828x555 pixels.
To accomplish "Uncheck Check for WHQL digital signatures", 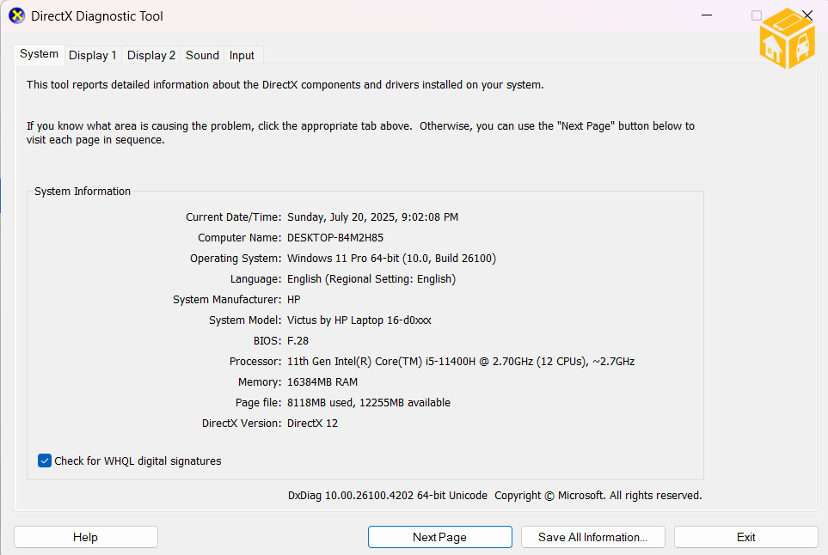I will pos(46,461).
